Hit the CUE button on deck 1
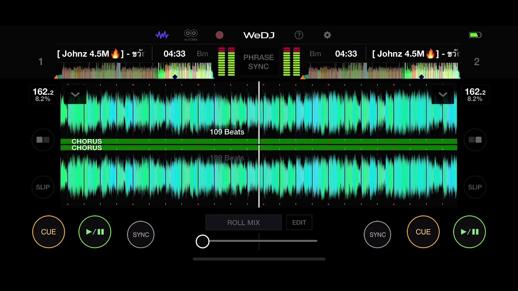This screenshot has width=518, height=291. click(49, 232)
